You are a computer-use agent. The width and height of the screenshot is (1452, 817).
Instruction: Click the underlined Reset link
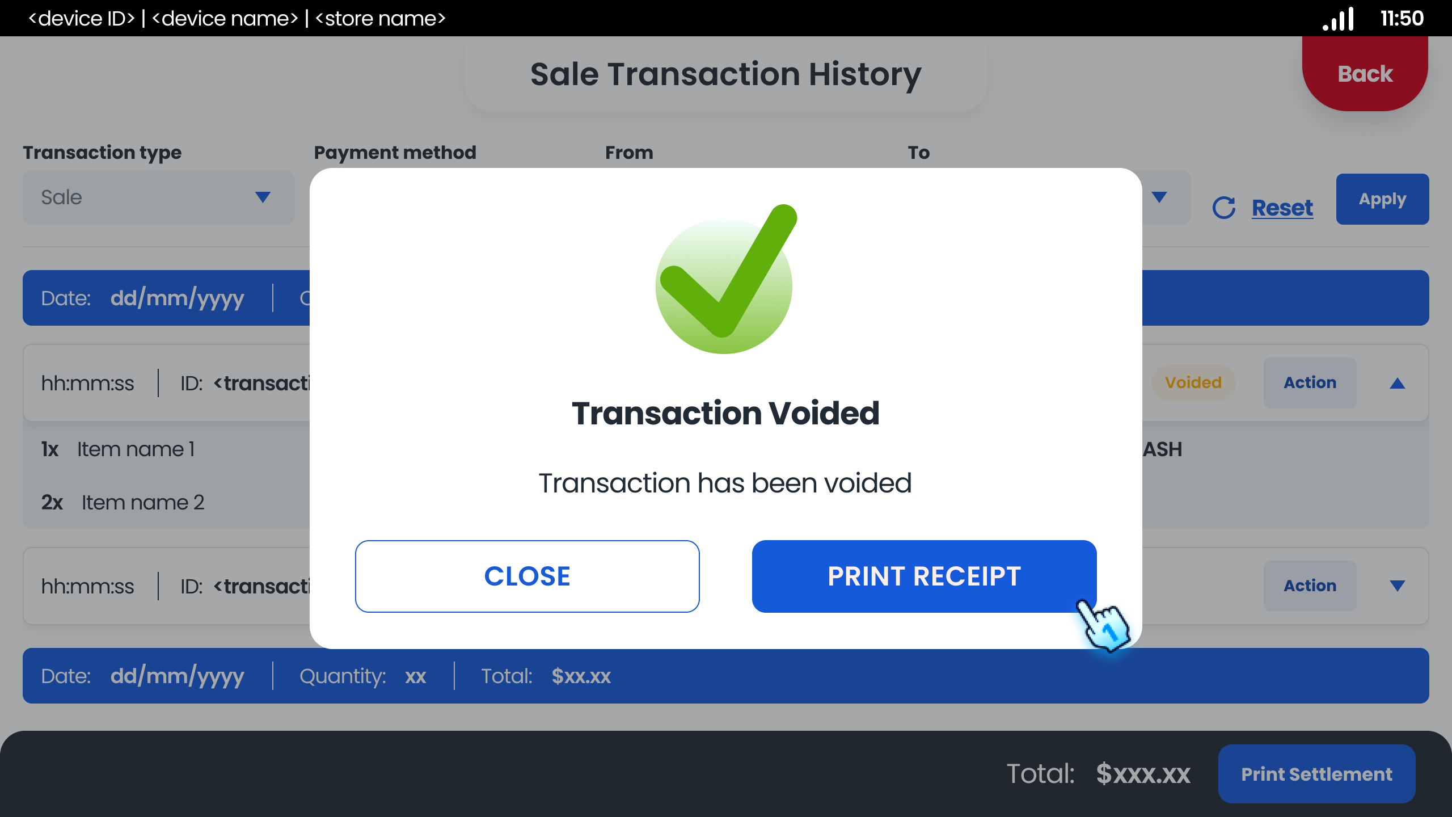point(1281,208)
